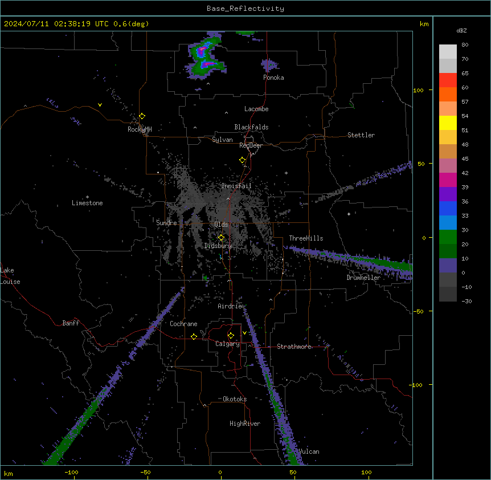Select the white swatch between 80 and 70
Image resolution: width=491 pixels, height=480 pixels.
pos(448,52)
